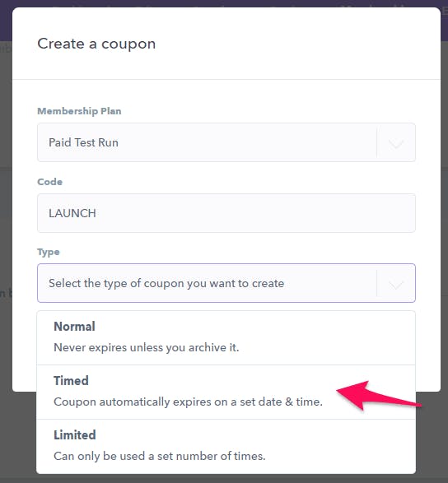The height and width of the screenshot is (483, 448).
Task: Place cursor after the LAUNCH code text
Action: click(97, 213)
